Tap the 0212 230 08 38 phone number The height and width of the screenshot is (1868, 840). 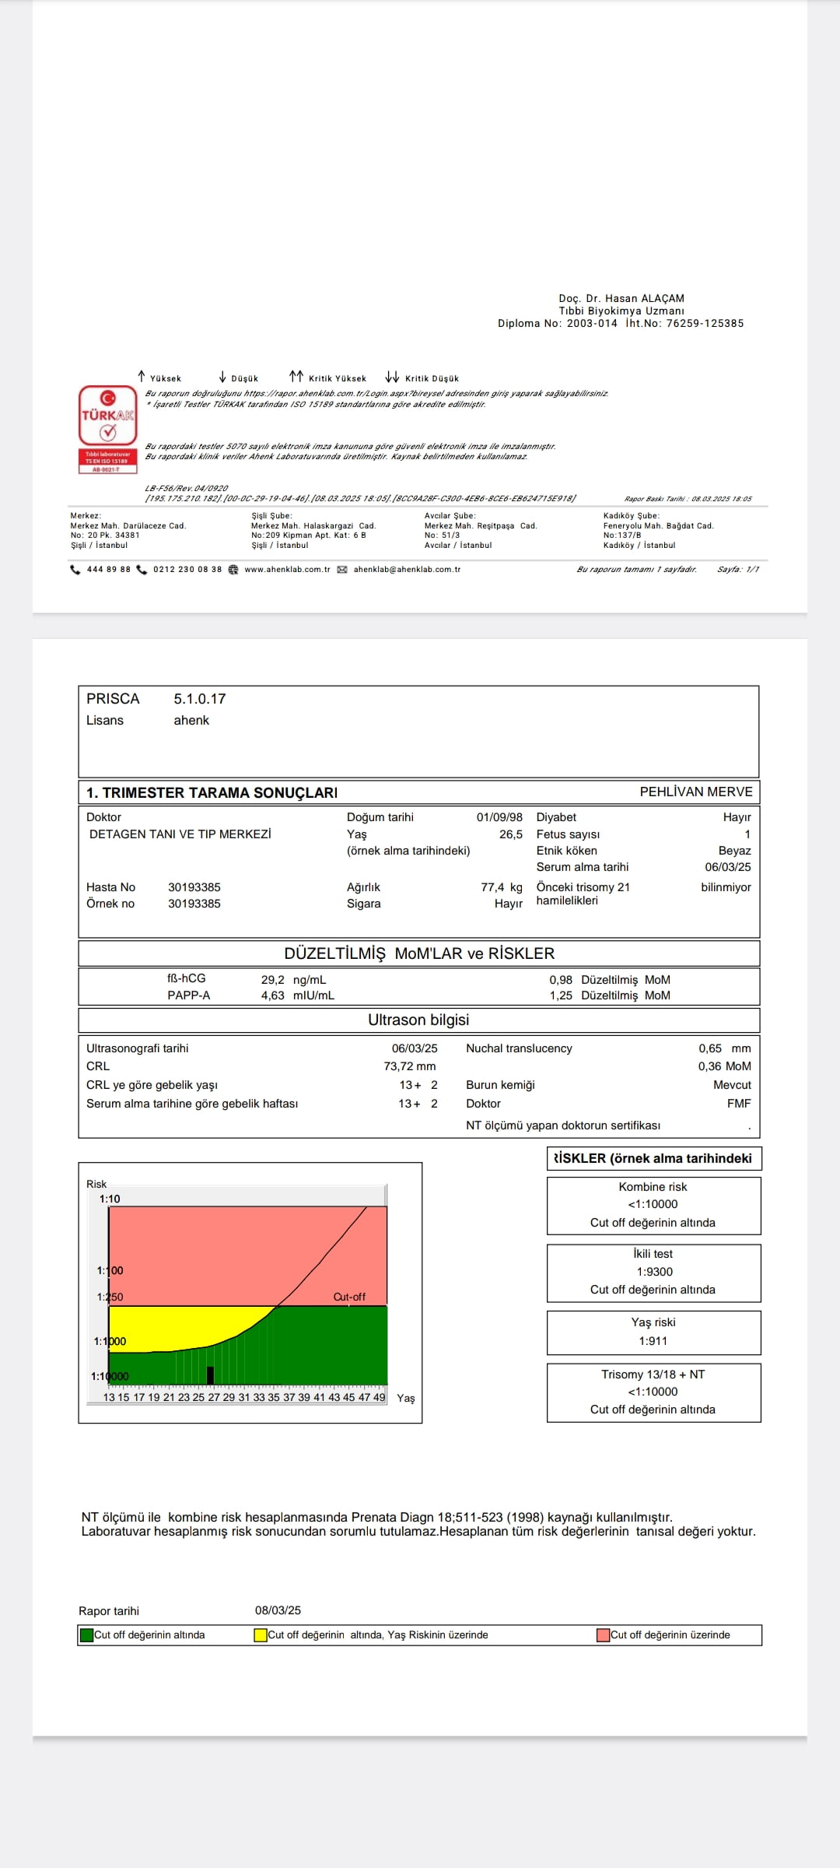187,570
